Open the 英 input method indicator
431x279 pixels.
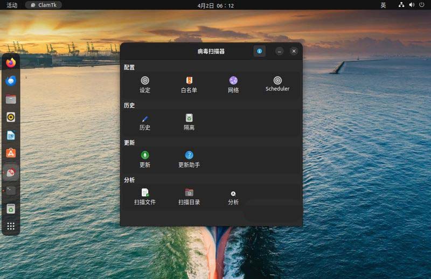click(x=383, y=5)
